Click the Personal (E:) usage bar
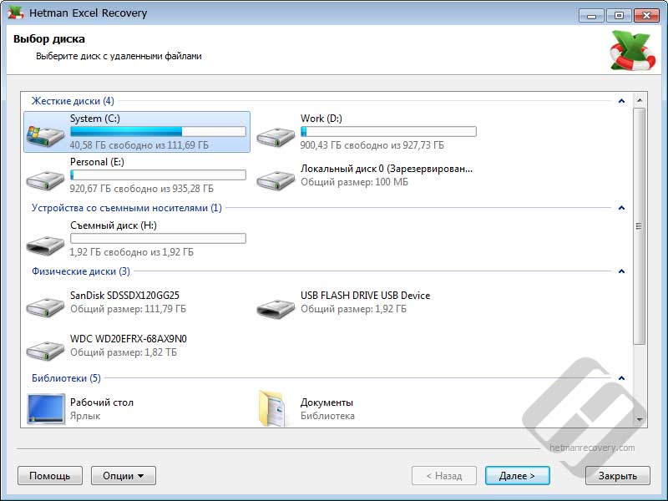 158,175
